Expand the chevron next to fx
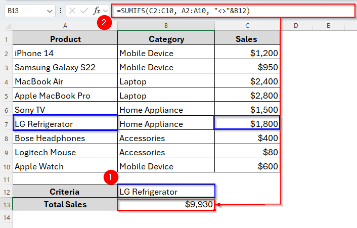357x228 pixels. click(106, 10)
